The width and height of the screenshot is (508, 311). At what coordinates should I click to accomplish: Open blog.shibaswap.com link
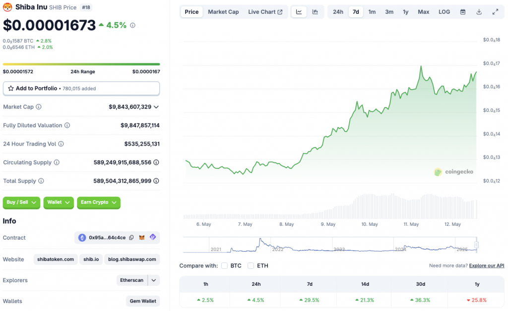[132, 259]
